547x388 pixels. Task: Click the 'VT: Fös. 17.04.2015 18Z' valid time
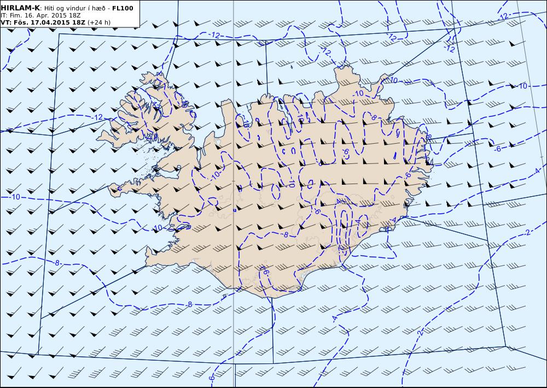click(43, 22)
